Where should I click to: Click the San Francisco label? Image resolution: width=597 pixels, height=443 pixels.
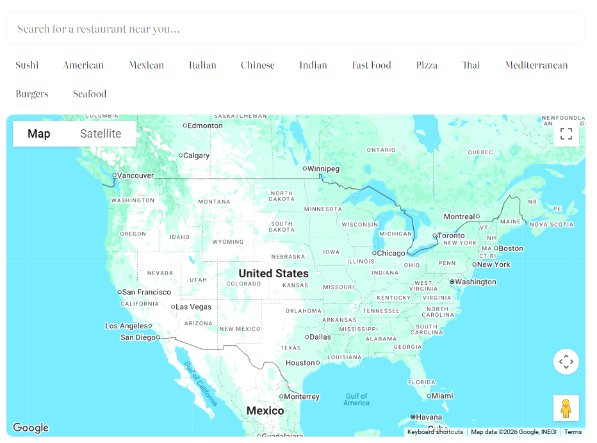(x=146, y=292)
